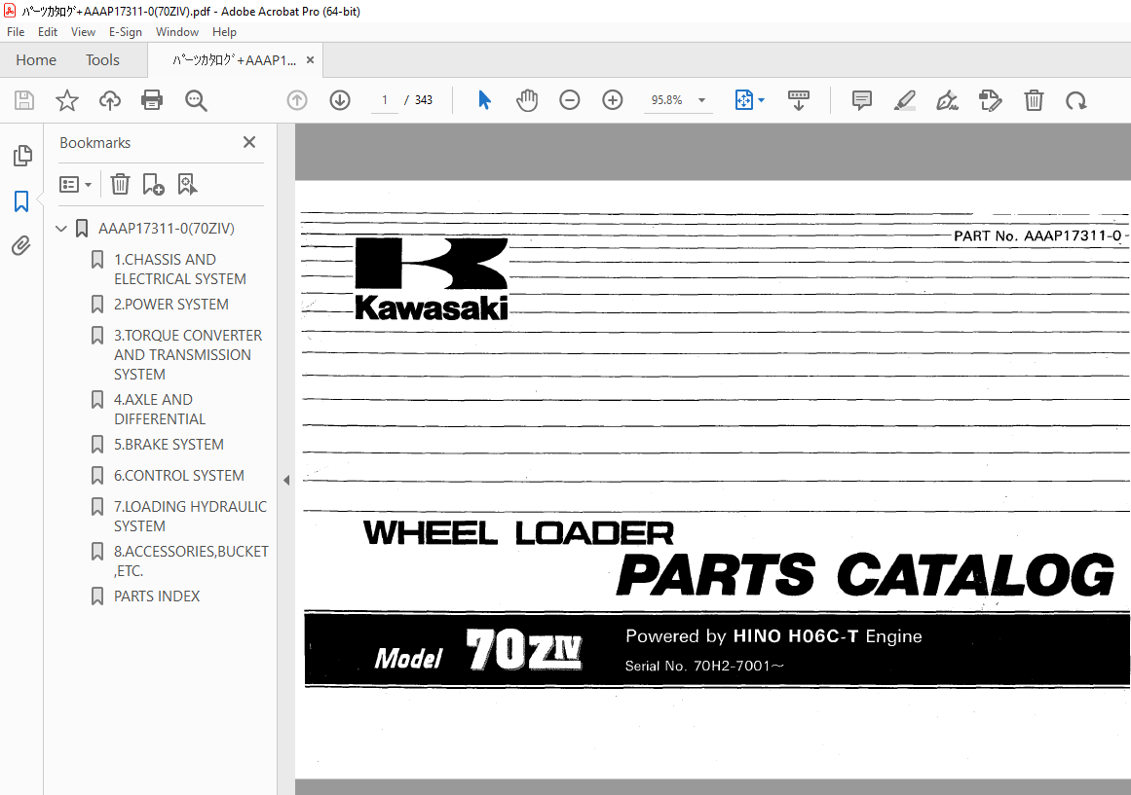Viewport: 1131px width, 795px height.
Task: Collapse the AAAP17311-0(70ZIV) bookmark tree
Action: tap(61, 229)
